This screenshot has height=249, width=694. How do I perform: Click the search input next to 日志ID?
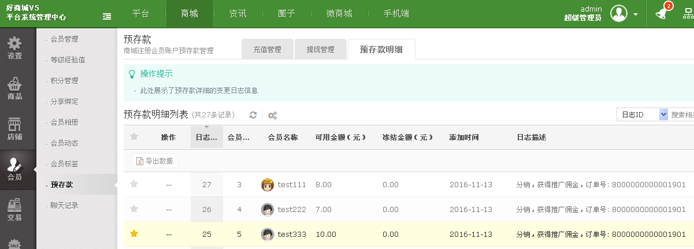[682, 114]
